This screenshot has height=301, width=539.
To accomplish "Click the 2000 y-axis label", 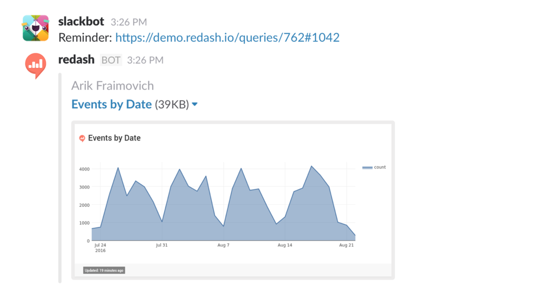I will [84, 205].
